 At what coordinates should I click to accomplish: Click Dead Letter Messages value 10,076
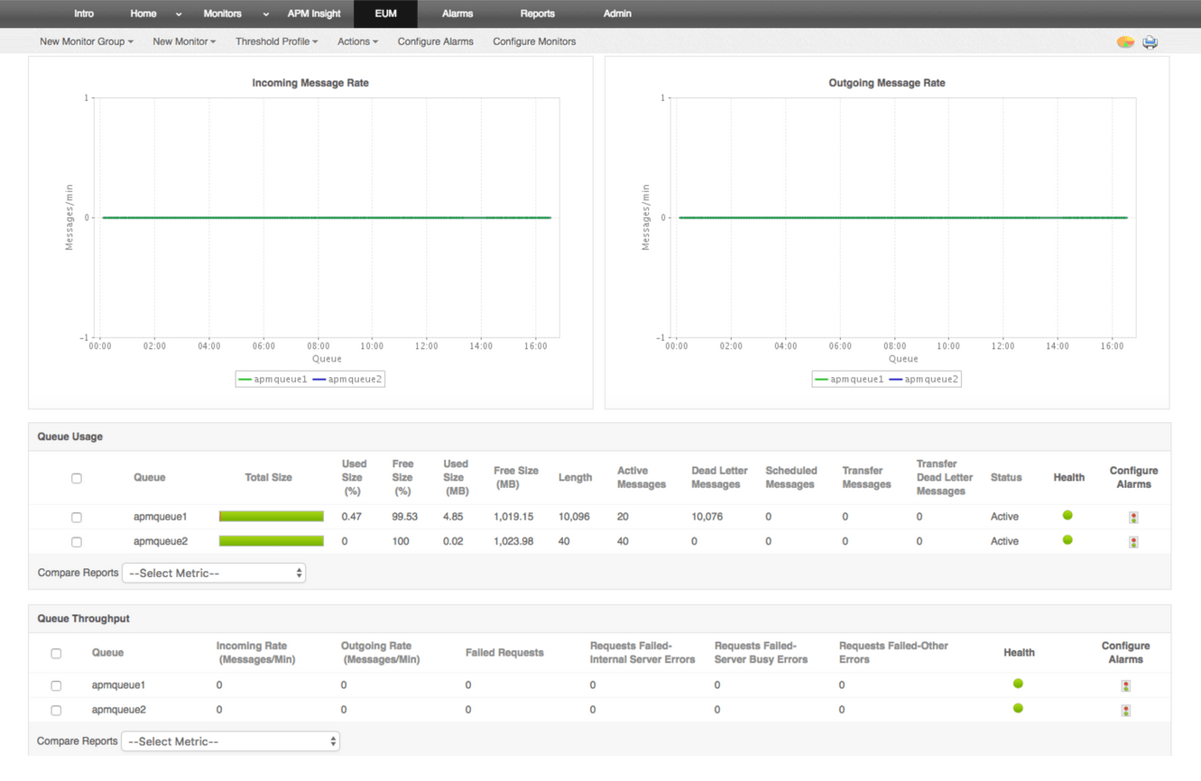(x=707, y=517)
